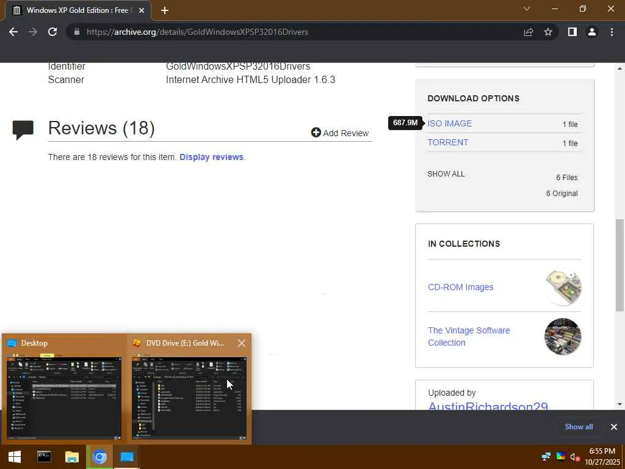The width and height of the screenshot is (625, 469).
Task: Download the TORRENT file
Action: click(448, 142)
